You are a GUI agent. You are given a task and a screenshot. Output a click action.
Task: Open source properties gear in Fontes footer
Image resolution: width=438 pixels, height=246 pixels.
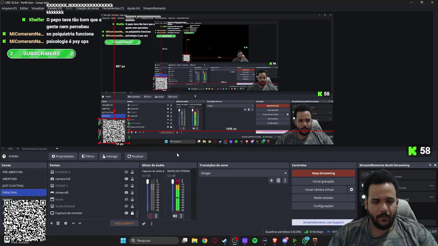click(x=66, y=223)
